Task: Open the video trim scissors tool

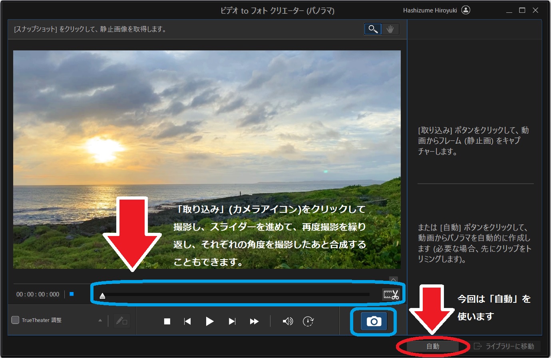Action: tap(391, 295)
